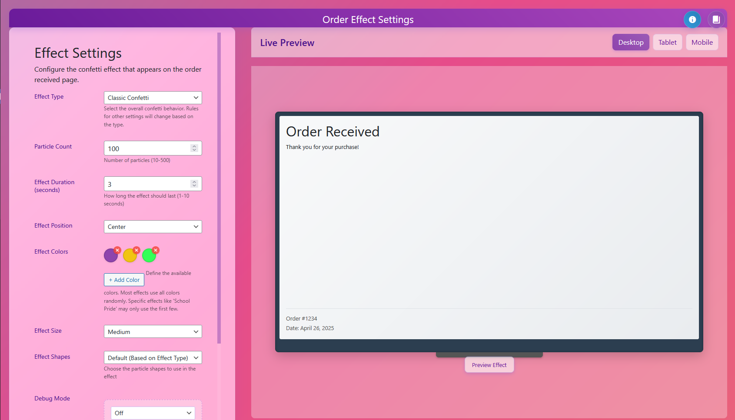
Task: Open the info icon in the header
Action: tap(692, 20)
